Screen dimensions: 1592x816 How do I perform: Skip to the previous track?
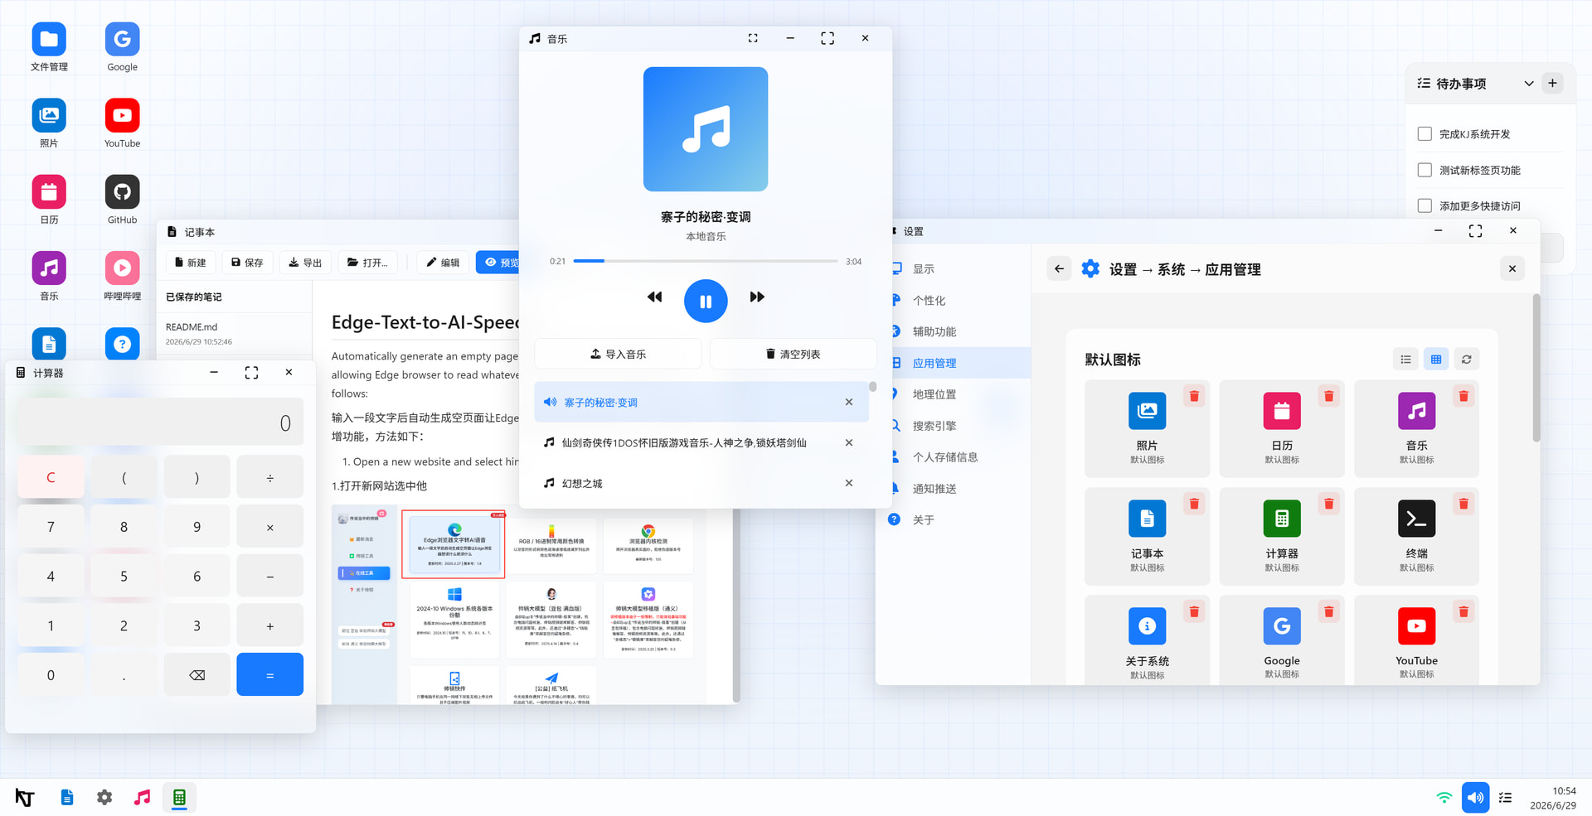click(655, 297)
